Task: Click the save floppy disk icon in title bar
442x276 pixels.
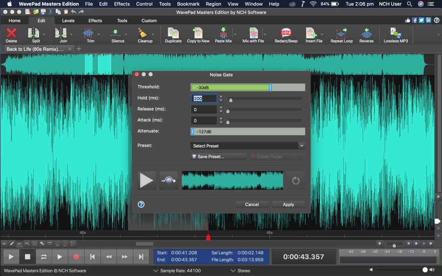Action: coord(43,12)
